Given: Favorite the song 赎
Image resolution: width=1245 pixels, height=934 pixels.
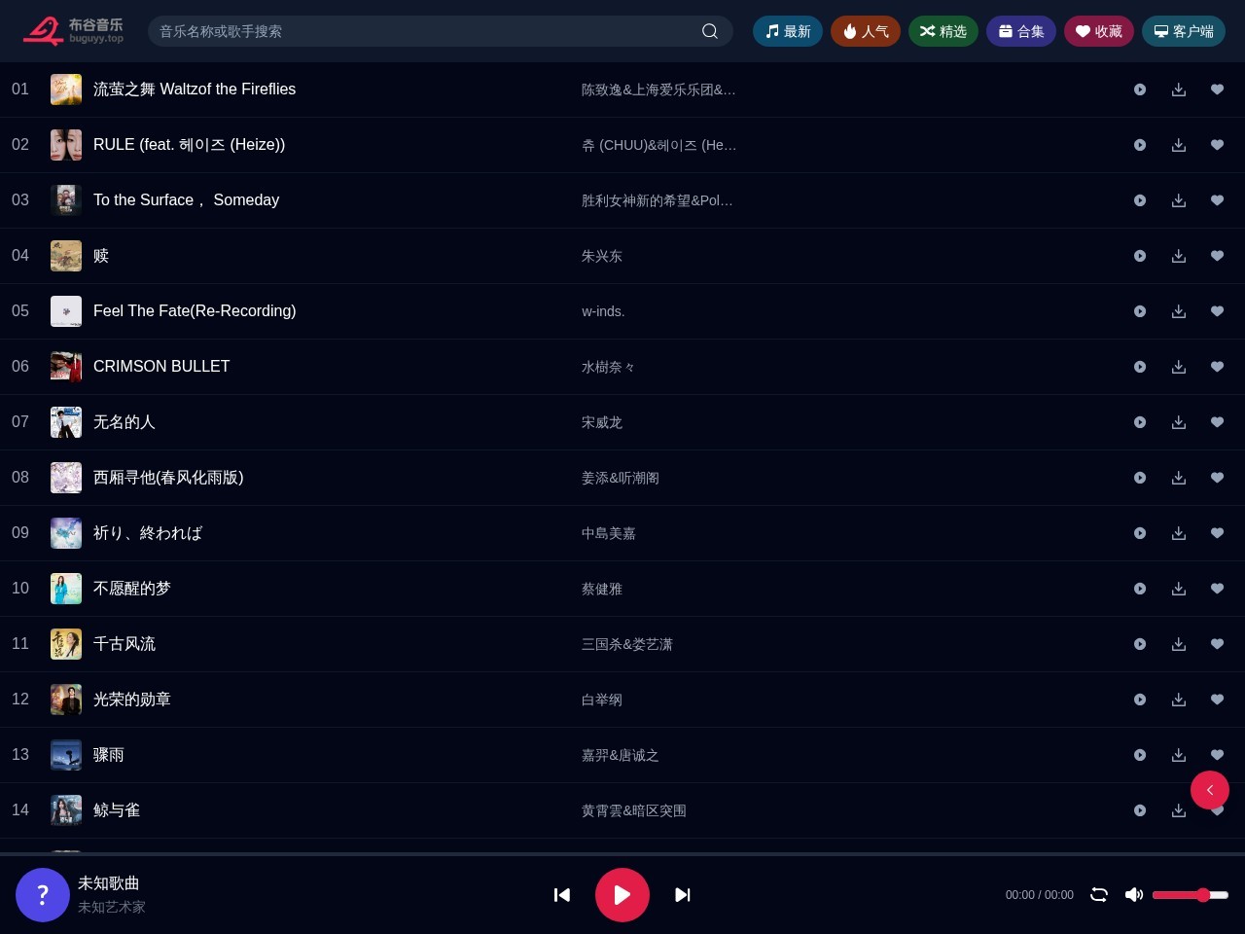Looking at the screenshot, I should point(1217,256).
